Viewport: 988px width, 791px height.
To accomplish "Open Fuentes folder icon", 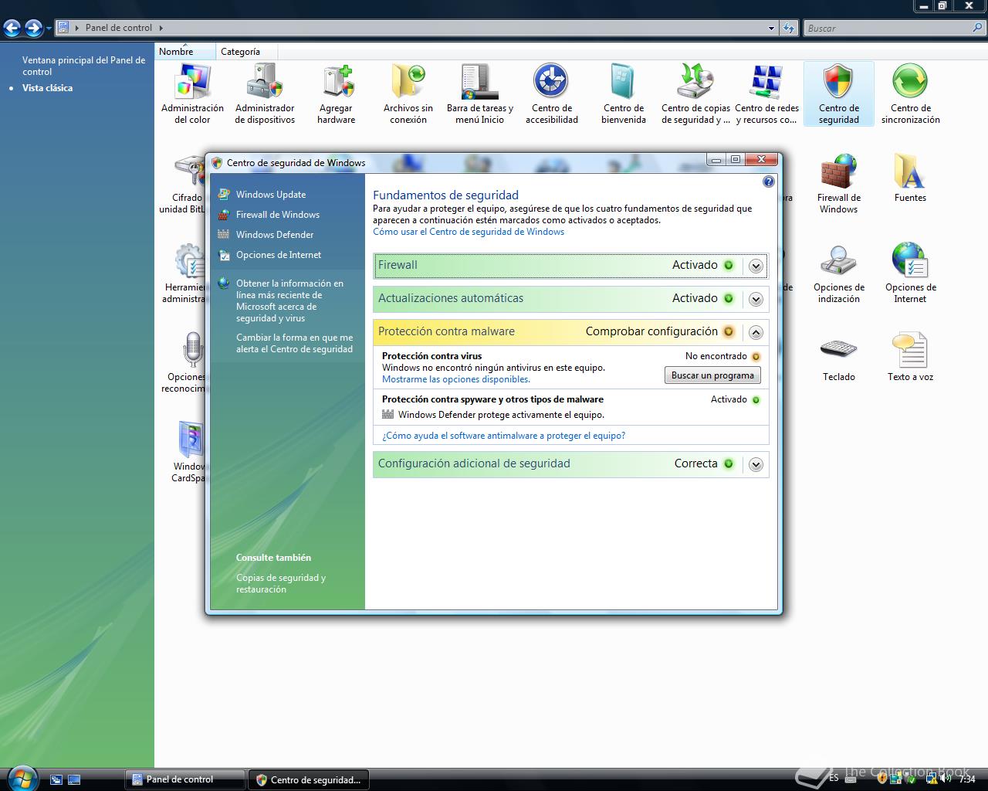I will (x=910, y=178).
